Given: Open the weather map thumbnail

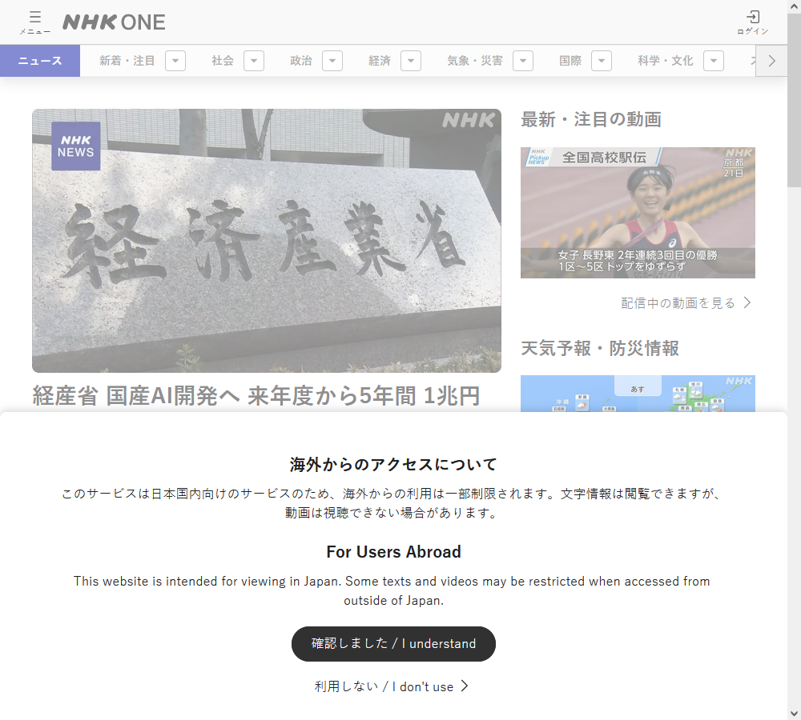Looking at the screenshot, I should tap(638, 394).
